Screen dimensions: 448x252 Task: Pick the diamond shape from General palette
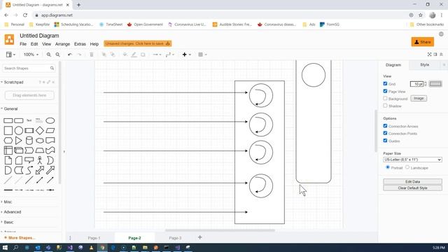tap(40, 131)
